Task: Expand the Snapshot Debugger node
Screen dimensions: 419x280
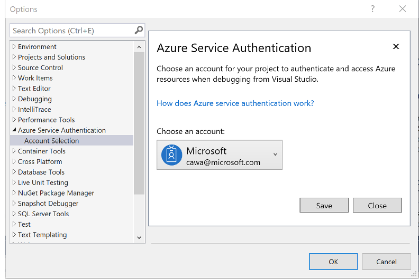Action: tap(14, 203)
